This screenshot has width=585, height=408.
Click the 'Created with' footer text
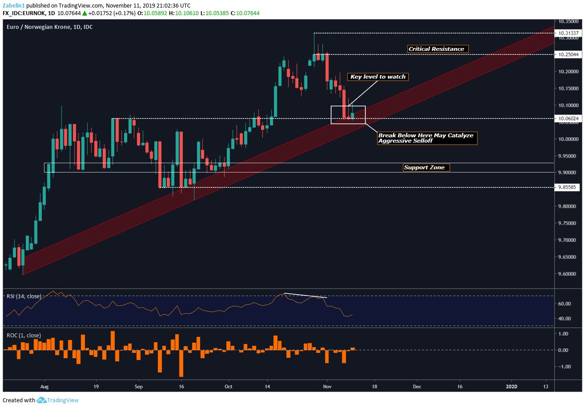(x=19, y=400)
